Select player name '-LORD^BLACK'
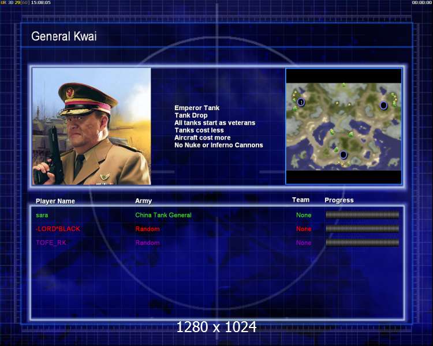 coord(58,229)
